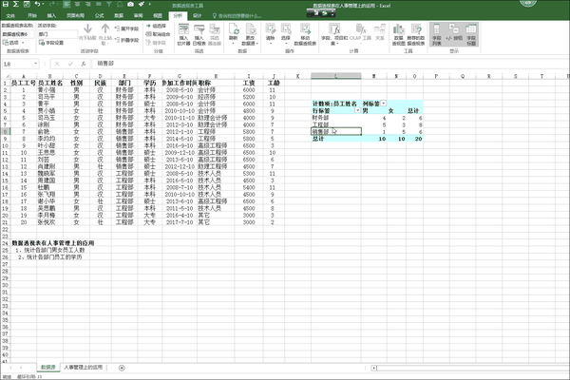Screen dimensions: 570x380
Task: Toggle the 字段列表 field list pane
Action: click(x=437, y=34)
